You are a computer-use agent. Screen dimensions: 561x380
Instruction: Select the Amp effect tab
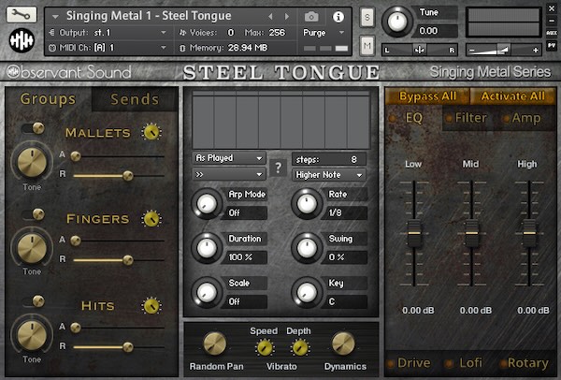pos(523,118)
